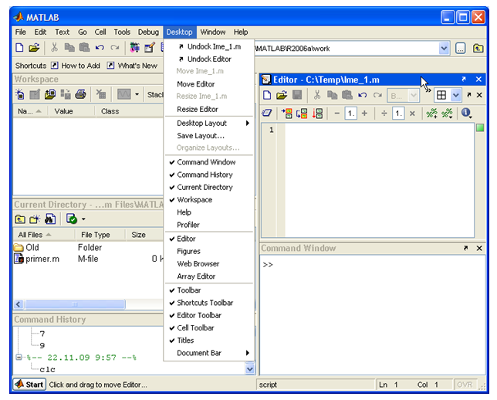The image size is (497, 400).
Task: Click the cell toolbar plus increment button
Action: 364,114
